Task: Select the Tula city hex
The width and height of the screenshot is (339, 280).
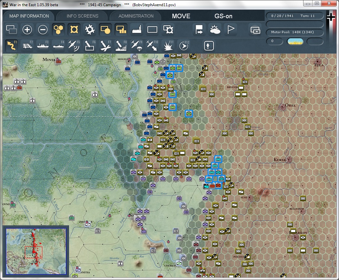Action: click(x=318, y=61)
